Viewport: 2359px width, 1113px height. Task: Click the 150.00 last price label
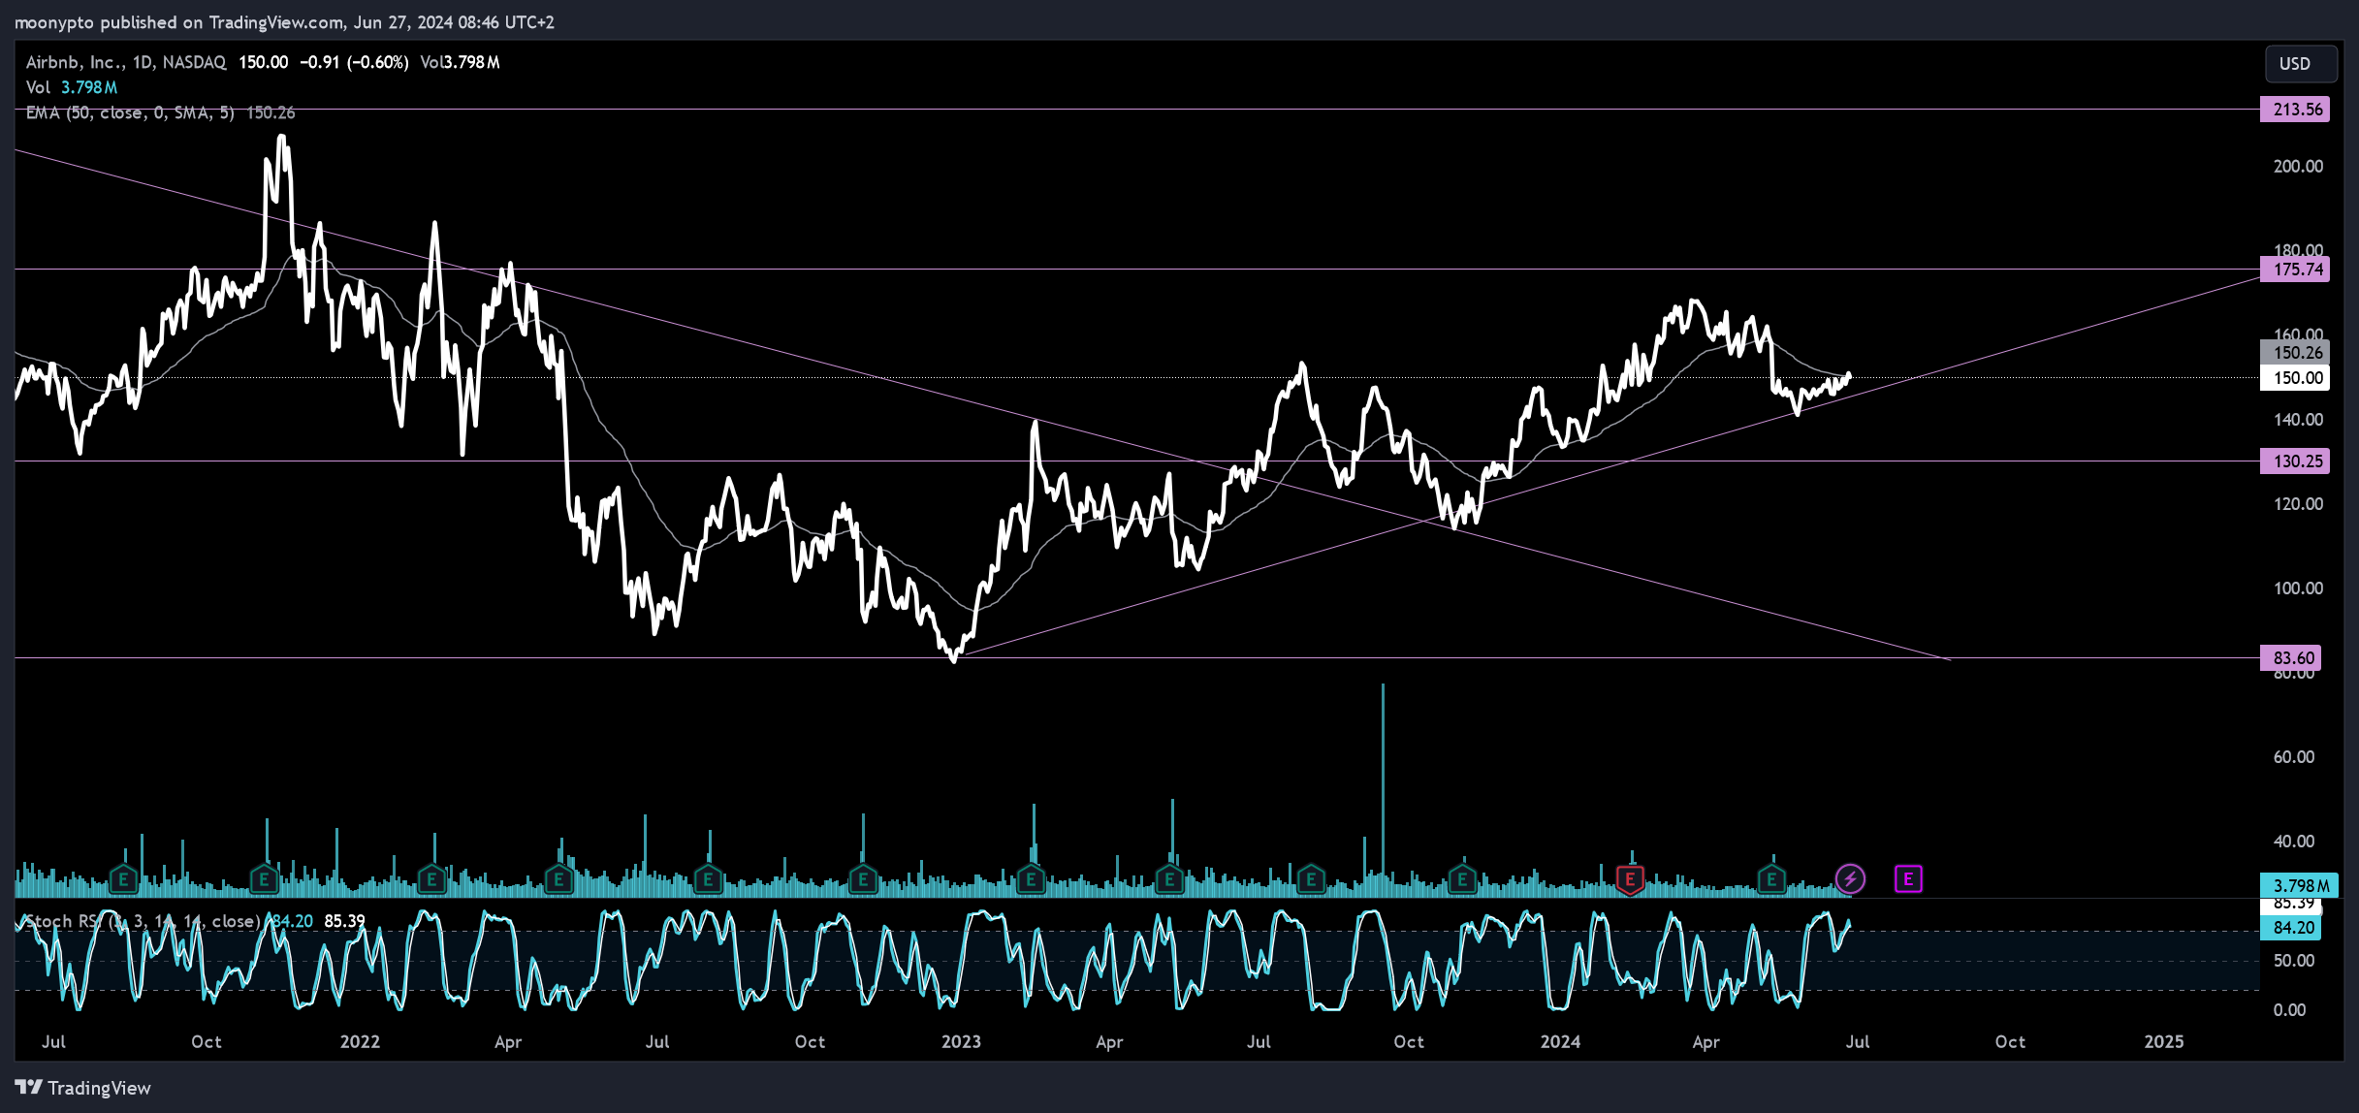2296,378
